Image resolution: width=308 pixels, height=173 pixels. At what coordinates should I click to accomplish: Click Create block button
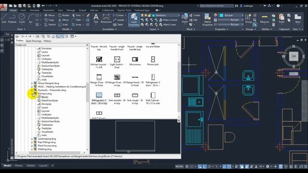[194, 15]
